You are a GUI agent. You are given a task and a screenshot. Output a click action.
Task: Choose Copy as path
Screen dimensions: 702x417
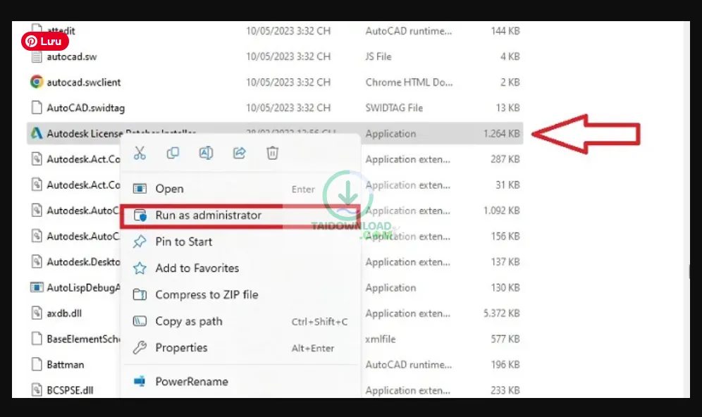[x=188, y=321]
